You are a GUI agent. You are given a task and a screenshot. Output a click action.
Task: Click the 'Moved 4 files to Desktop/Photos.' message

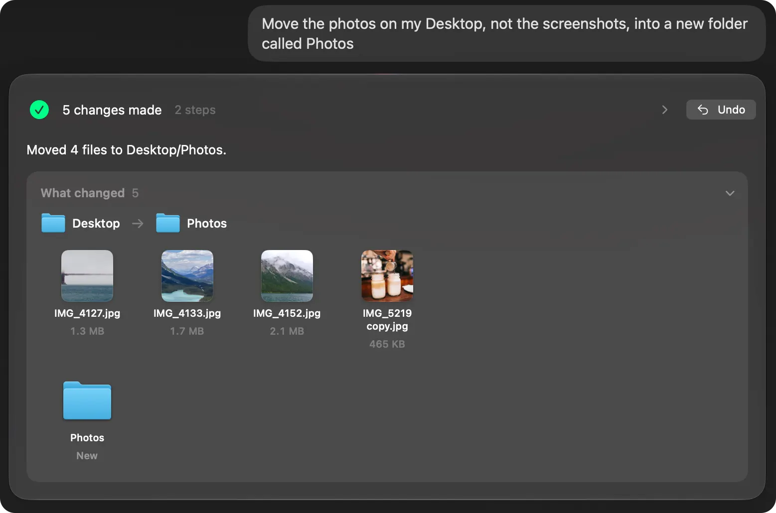coord(127,150)
